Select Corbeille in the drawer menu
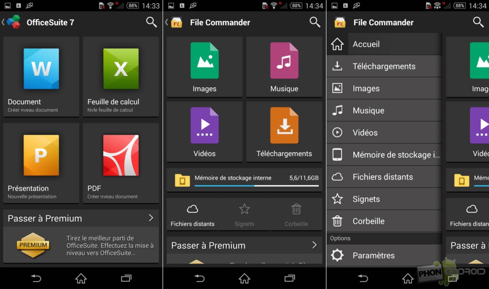489x289 pixels. point(384,221)
